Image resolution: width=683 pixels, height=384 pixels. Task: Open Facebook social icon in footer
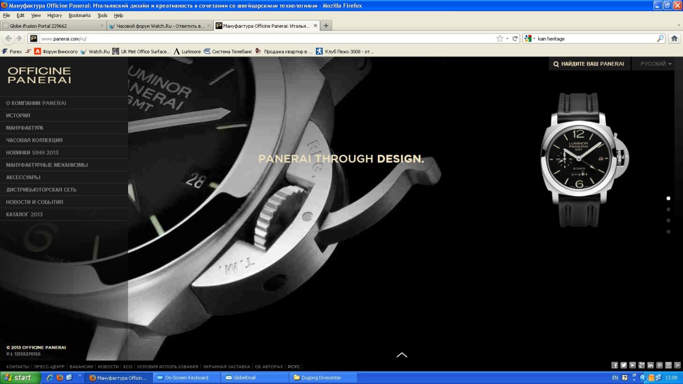(615, 365)
